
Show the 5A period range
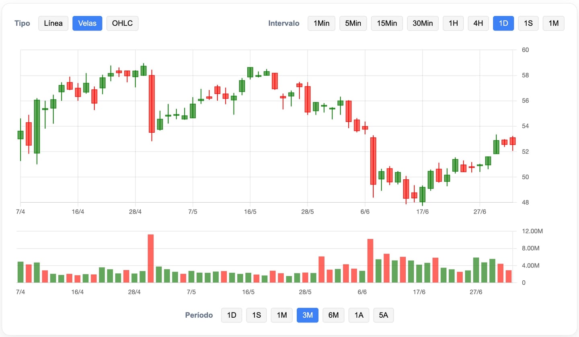[384, 315]
